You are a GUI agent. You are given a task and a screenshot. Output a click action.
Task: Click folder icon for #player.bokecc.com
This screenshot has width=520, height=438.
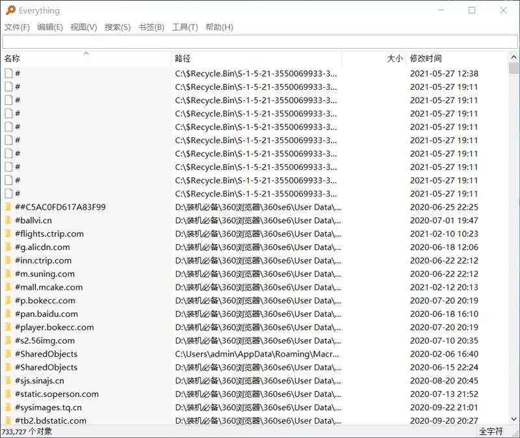pyautogui.click(x=8, y=327)
